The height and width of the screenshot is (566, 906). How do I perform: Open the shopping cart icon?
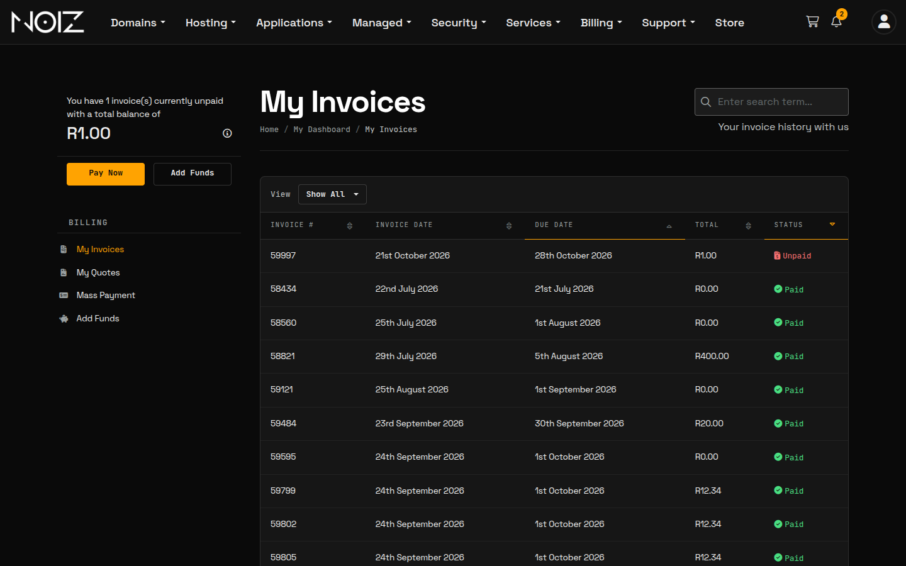click(x=812, y=22)
